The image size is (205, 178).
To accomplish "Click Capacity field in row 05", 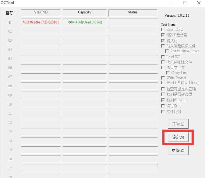I will [x=85, y=59].
